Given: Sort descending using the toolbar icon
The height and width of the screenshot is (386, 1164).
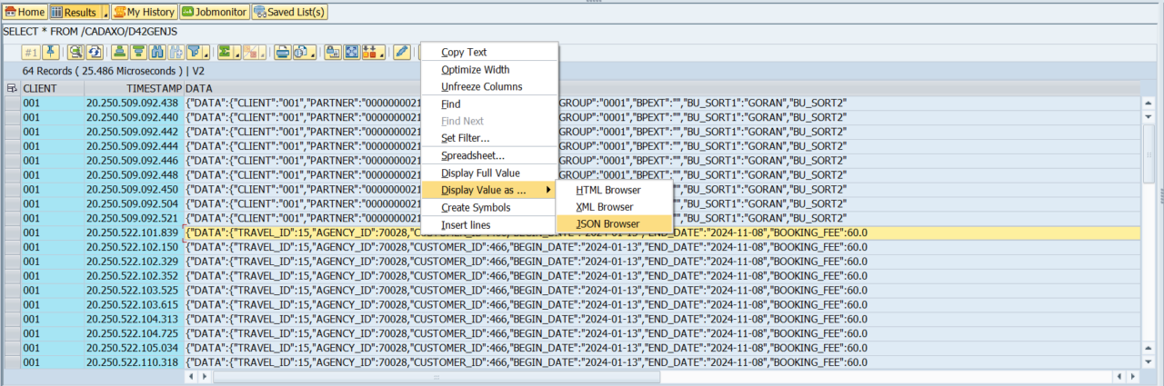Looking at the screenshot, I should (x=138, y=52).
